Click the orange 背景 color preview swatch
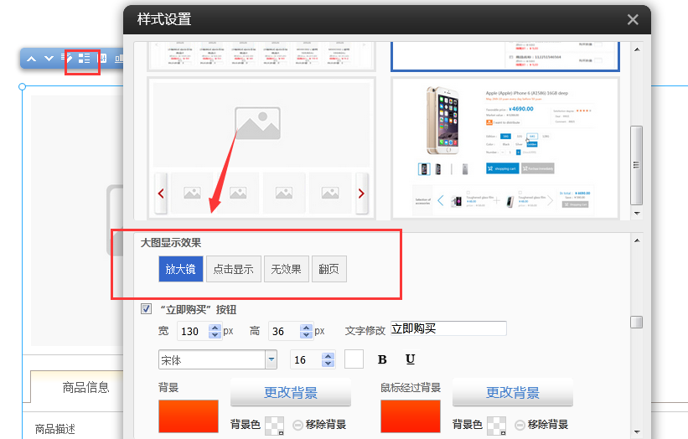The width and height of the screenshot is (688, 439). point(189,417)
